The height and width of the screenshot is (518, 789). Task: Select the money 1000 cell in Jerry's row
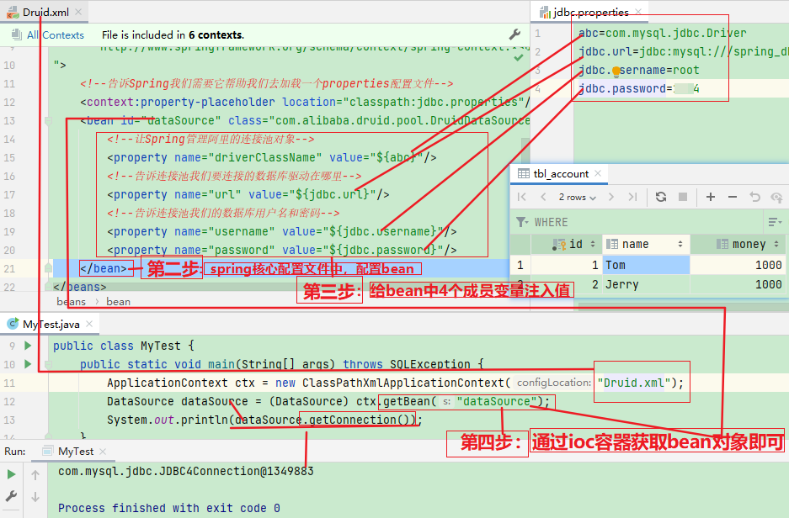tap(738, 284)
